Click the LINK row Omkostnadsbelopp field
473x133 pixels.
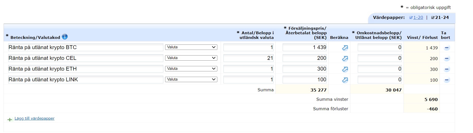point(380,80)
